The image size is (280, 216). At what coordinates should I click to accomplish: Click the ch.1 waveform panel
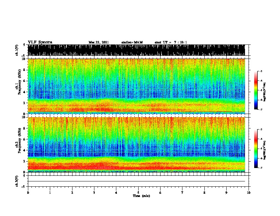click(x=136, y=50)
